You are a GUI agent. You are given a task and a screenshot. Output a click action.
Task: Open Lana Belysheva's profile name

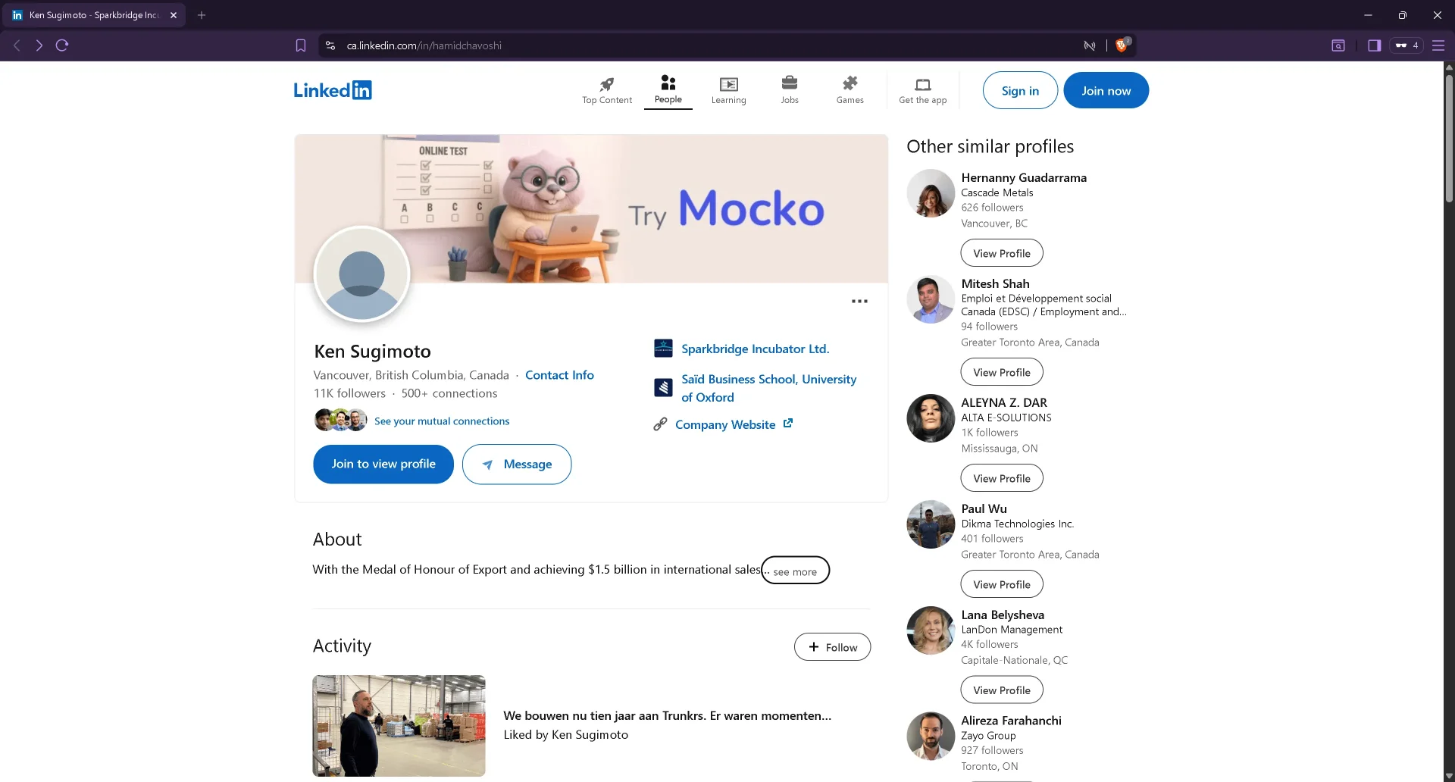coord(1003,615)
